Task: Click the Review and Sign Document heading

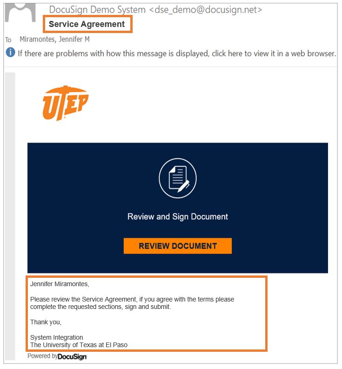Action: click(178, 217)
